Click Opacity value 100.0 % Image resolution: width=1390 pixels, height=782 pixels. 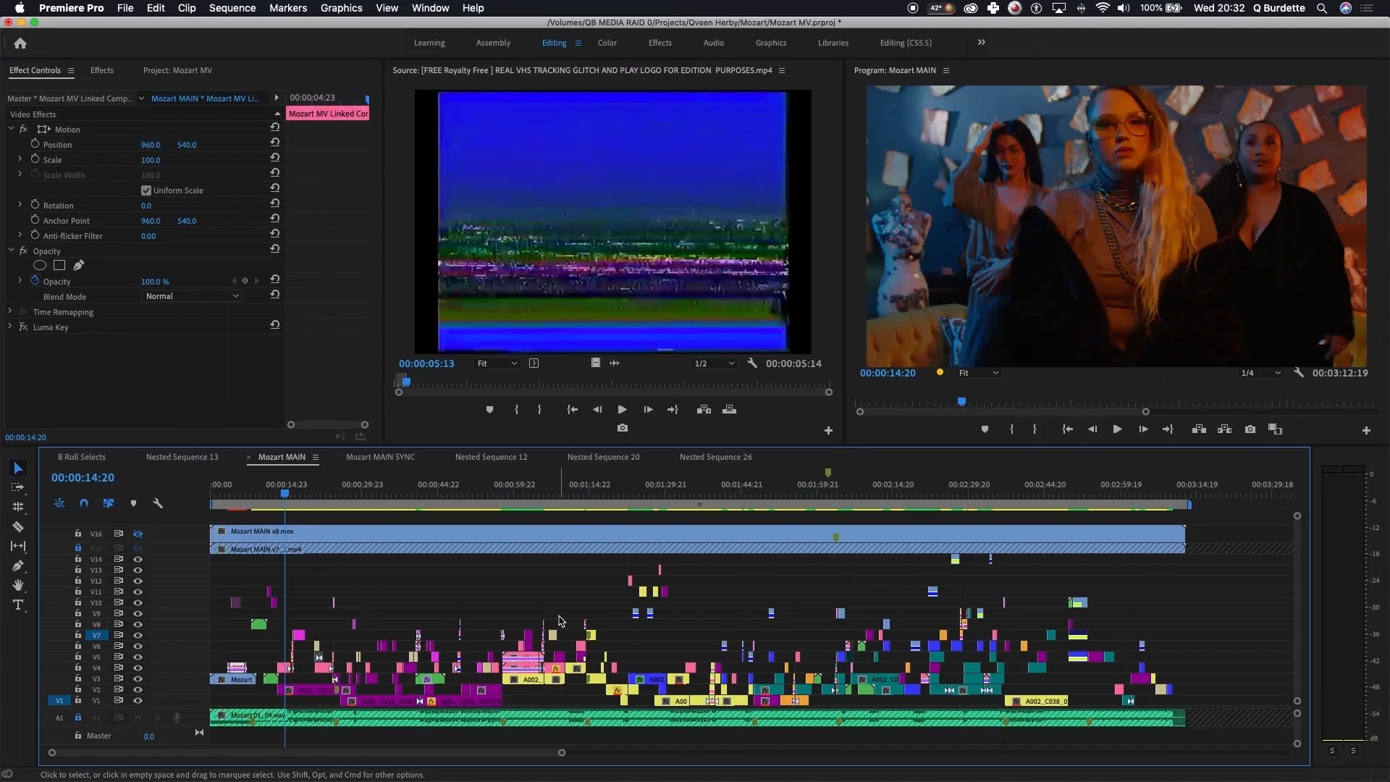[155, 282]
